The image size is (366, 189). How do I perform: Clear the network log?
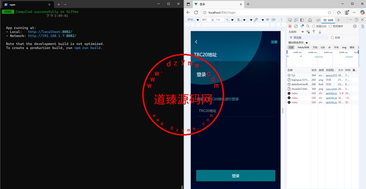(296, 26)
